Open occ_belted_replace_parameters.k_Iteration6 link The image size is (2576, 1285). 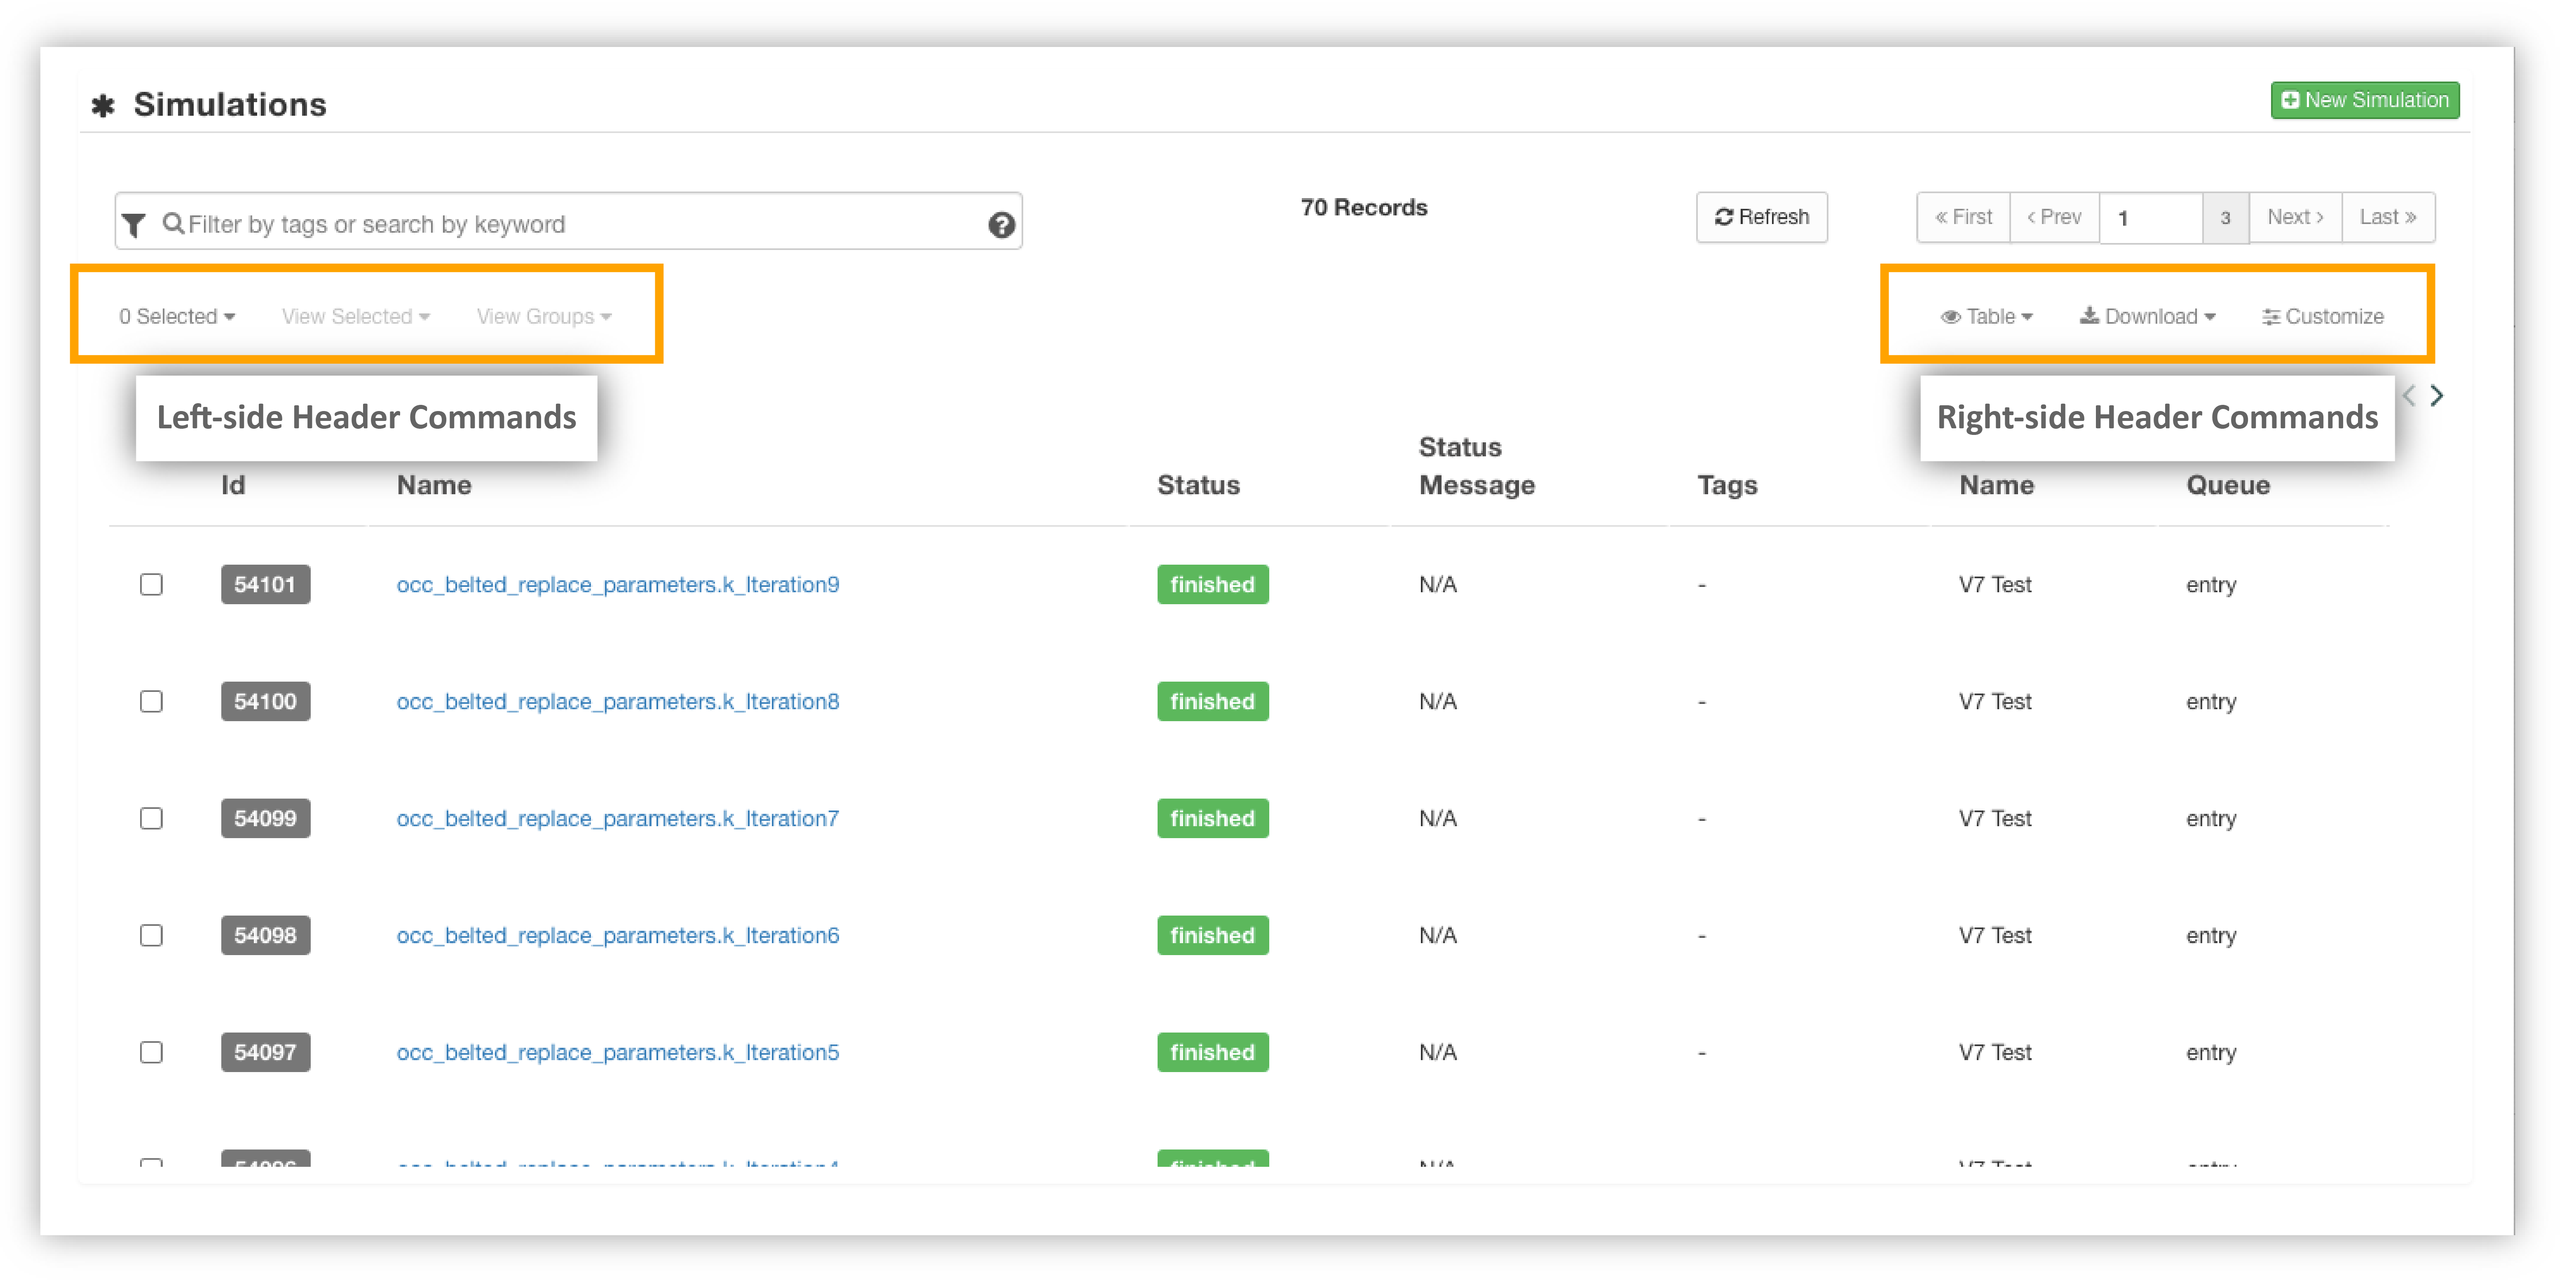click(x=618, y=935)
